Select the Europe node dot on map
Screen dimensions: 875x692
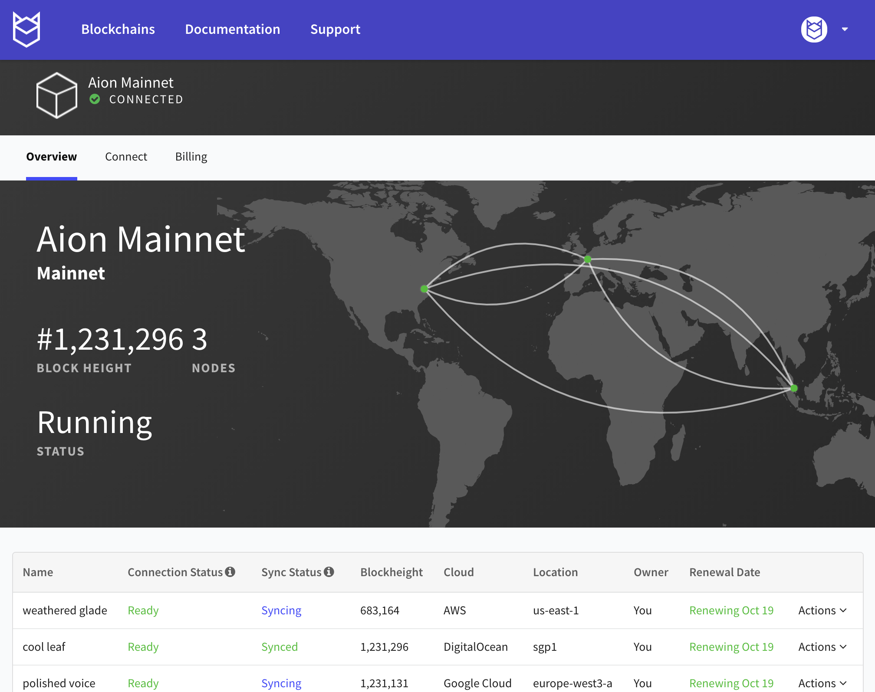point(587,259)
